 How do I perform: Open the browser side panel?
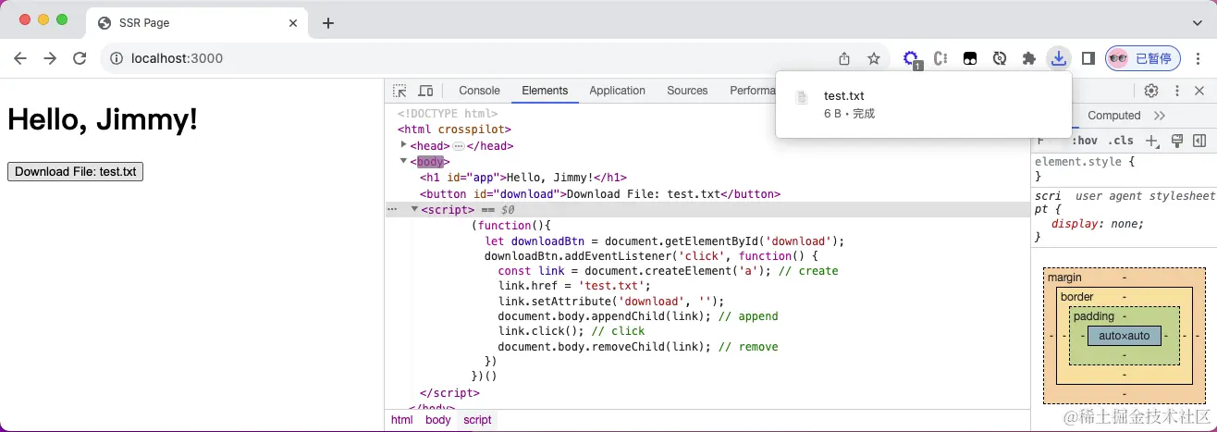[1088, 58]
